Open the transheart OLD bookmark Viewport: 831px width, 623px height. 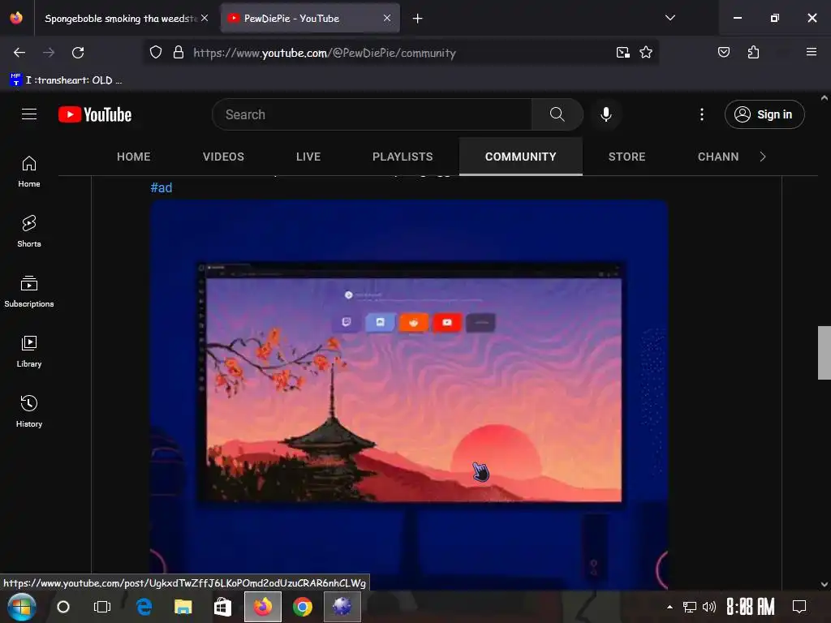tap(66, 80)
